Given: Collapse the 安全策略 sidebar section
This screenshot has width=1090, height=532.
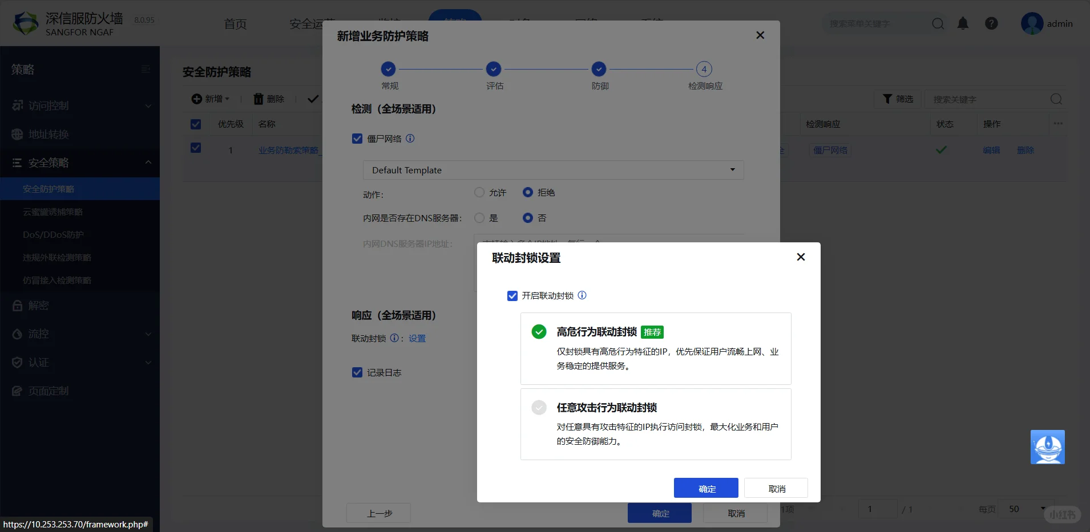Looking at the screenshot, I should coord(147,163).
